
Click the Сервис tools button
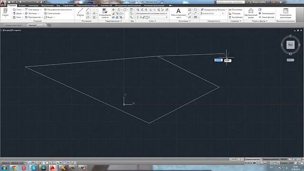[5, 12]
